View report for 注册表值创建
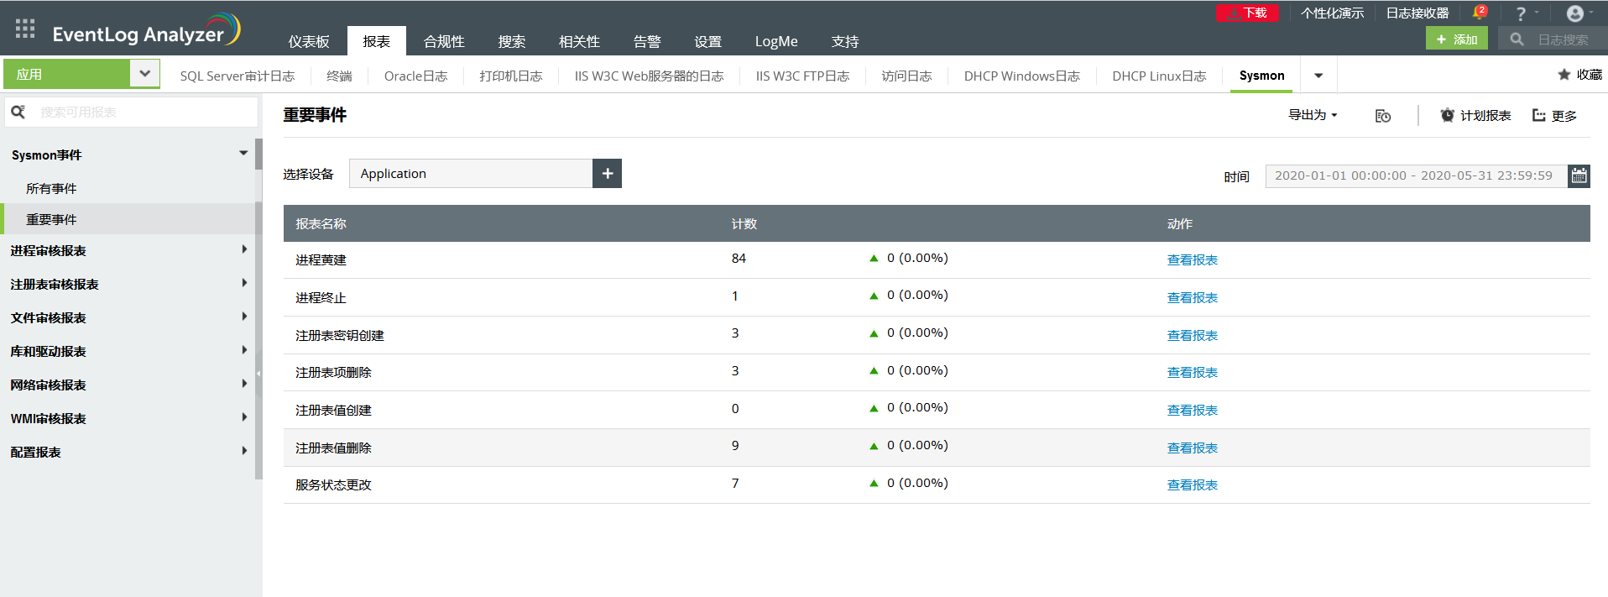The image size is (1608, 597). coord(1192,411)
